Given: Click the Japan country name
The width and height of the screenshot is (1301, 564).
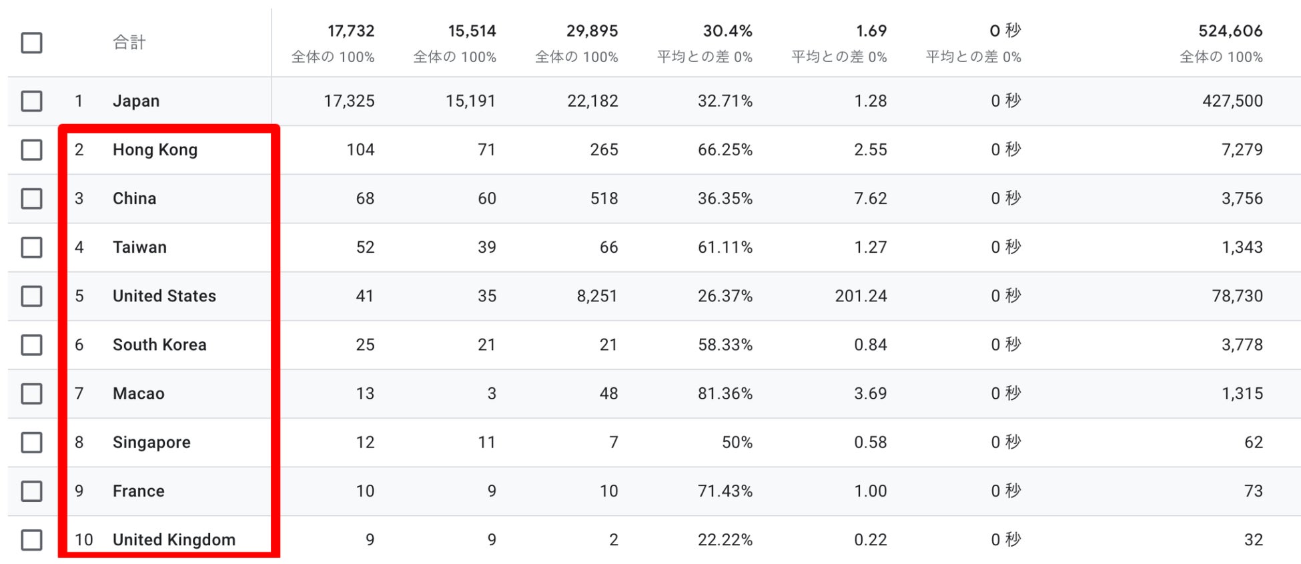Looking at the screenshot, I should 136,101.
